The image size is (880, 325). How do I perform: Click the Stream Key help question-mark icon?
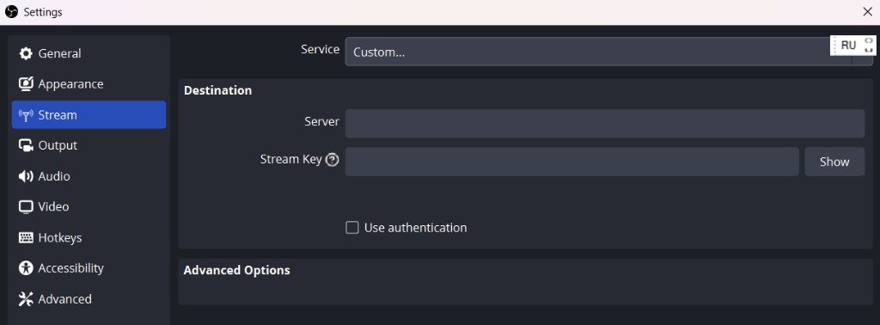click(x=333, y=160)
